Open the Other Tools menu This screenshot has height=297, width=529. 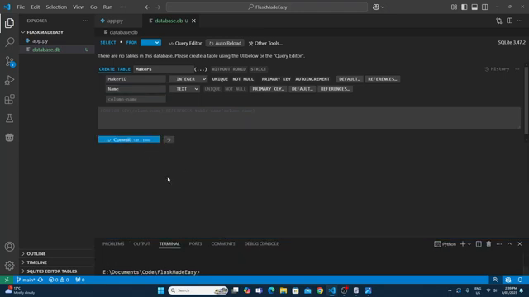265,43
